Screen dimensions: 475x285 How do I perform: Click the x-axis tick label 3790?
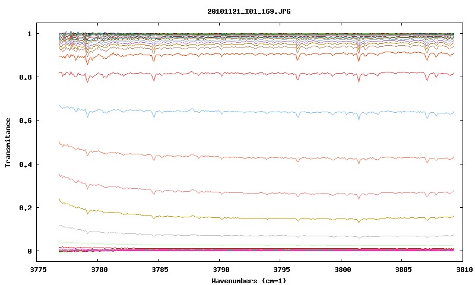221,269
